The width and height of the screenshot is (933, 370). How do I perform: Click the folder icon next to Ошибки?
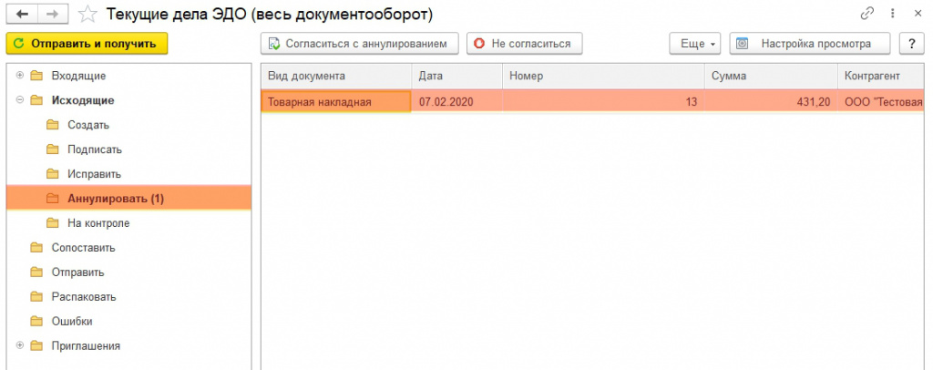click(x=36, y=322)
